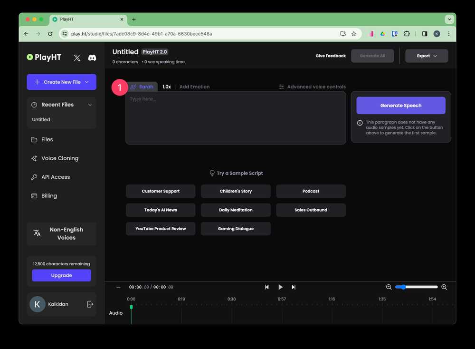
Task: Load the Podcast sample script
Action: point(311,191)
